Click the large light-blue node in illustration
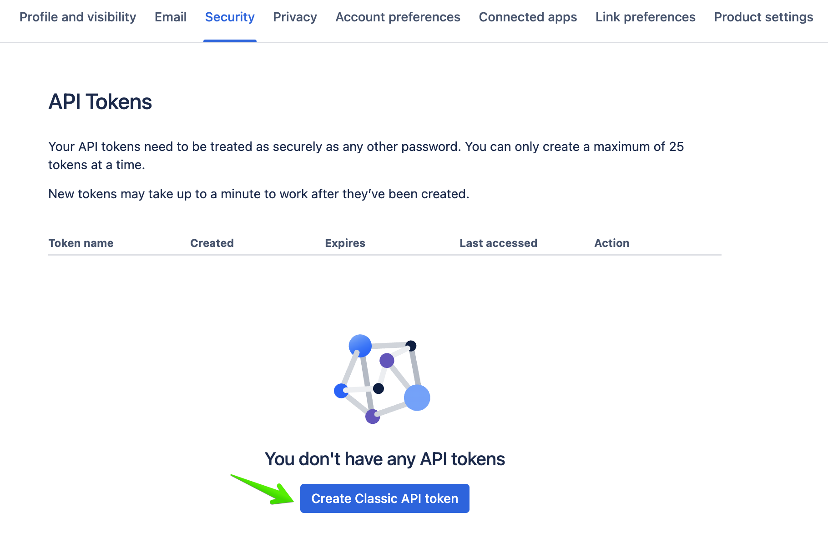The width and height of the screenshot is (828, 553). (x=417, y=397)
